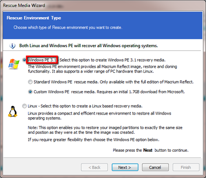The width and height of the screenshot is (206, 178).
Task: Click the Cancel button
Action: tap(155, 167)
